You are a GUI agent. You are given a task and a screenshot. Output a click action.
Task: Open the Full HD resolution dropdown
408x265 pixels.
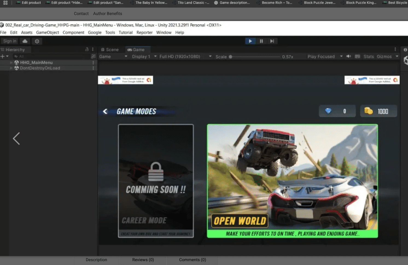coord(185,57)
